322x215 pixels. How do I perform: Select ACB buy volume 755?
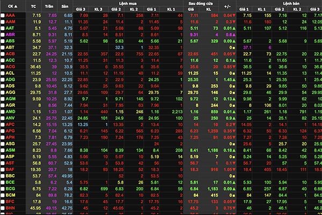[140, 54]
